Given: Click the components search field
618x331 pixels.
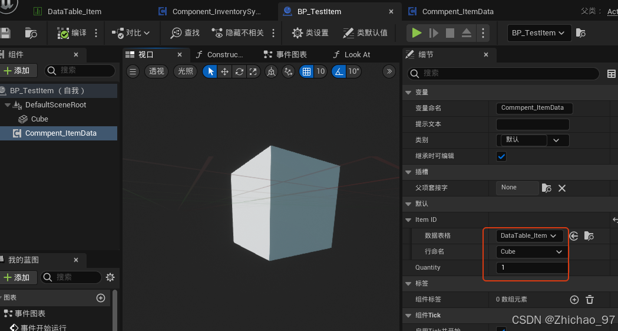Looking at the screenshot, I should pyautogui.click(x=80, y=71).
